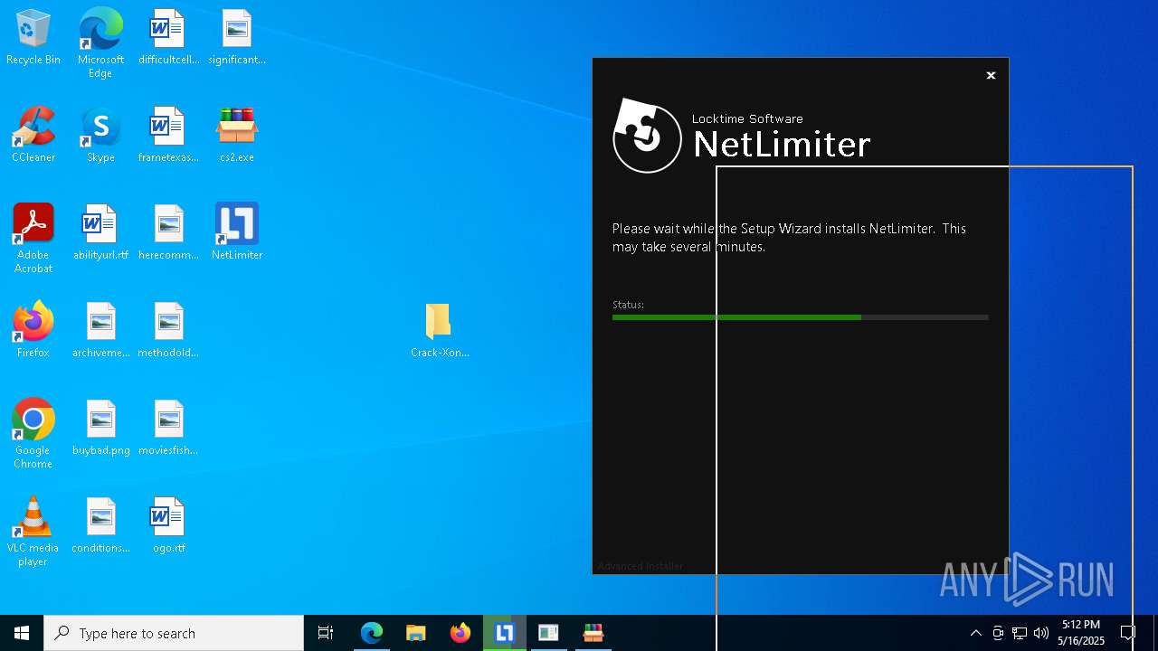
Task: Launch Edge from the taskbar
Action: pyautogui.click(x=372, y=633)
